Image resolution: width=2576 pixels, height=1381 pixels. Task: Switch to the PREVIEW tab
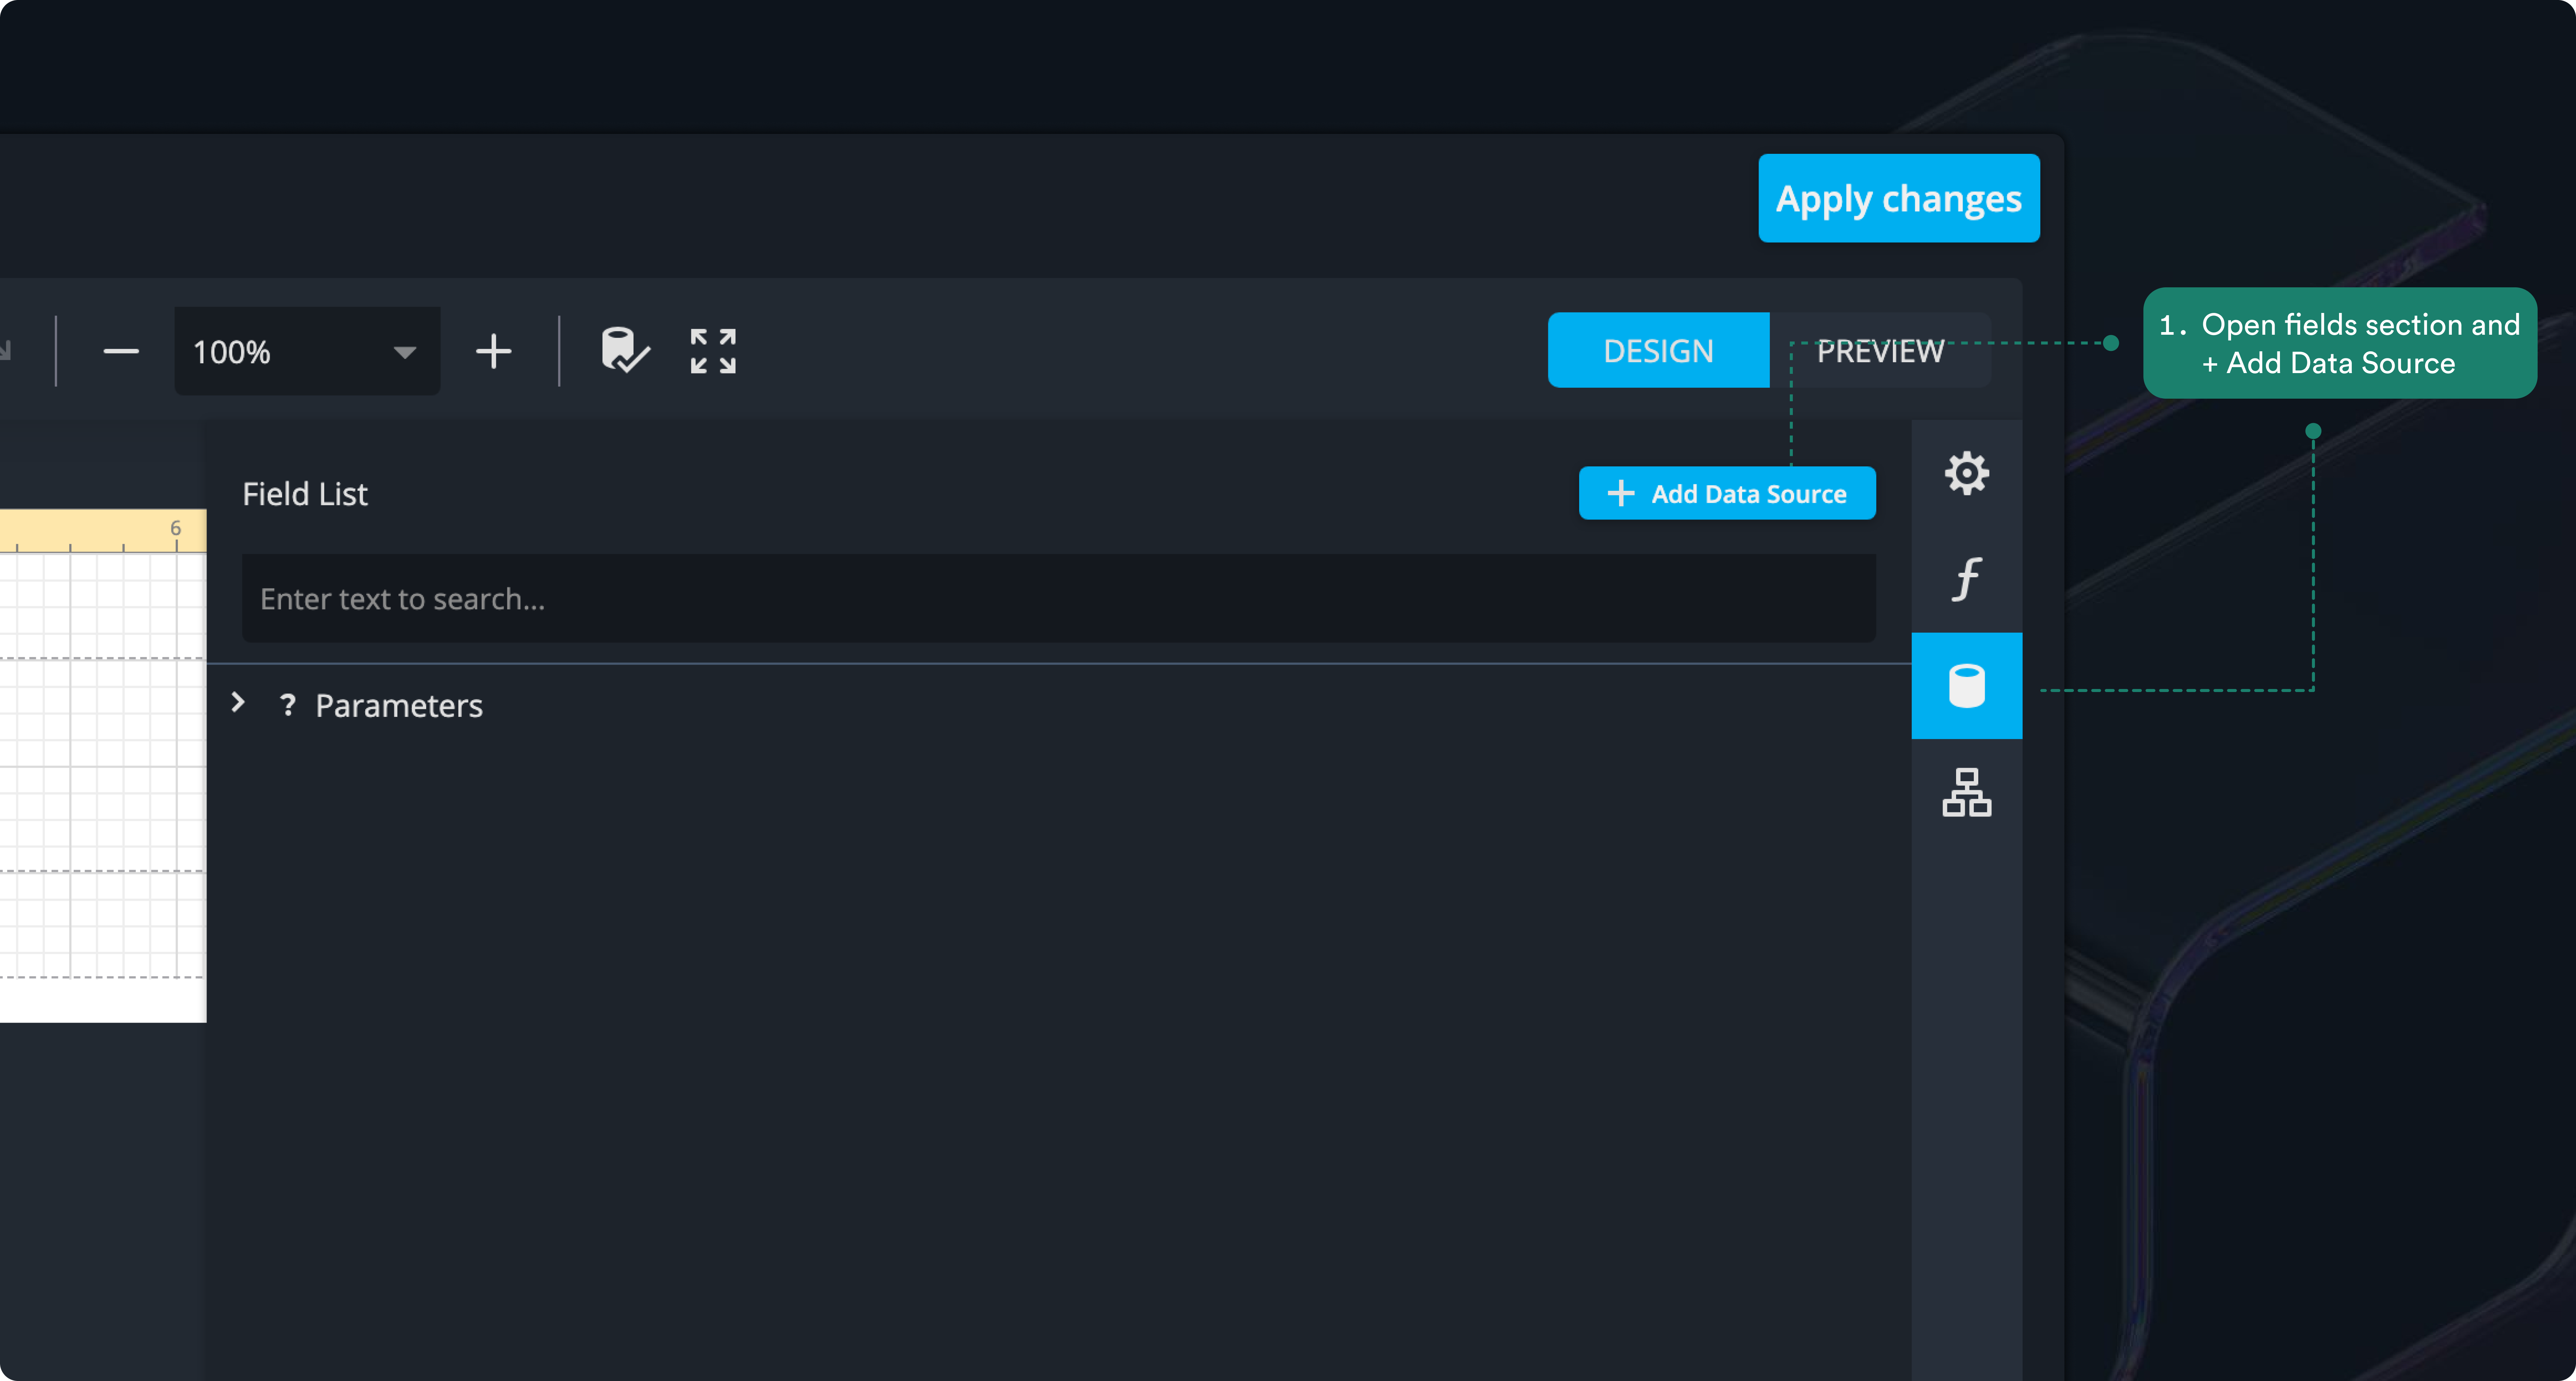(x=1880, y=351)
